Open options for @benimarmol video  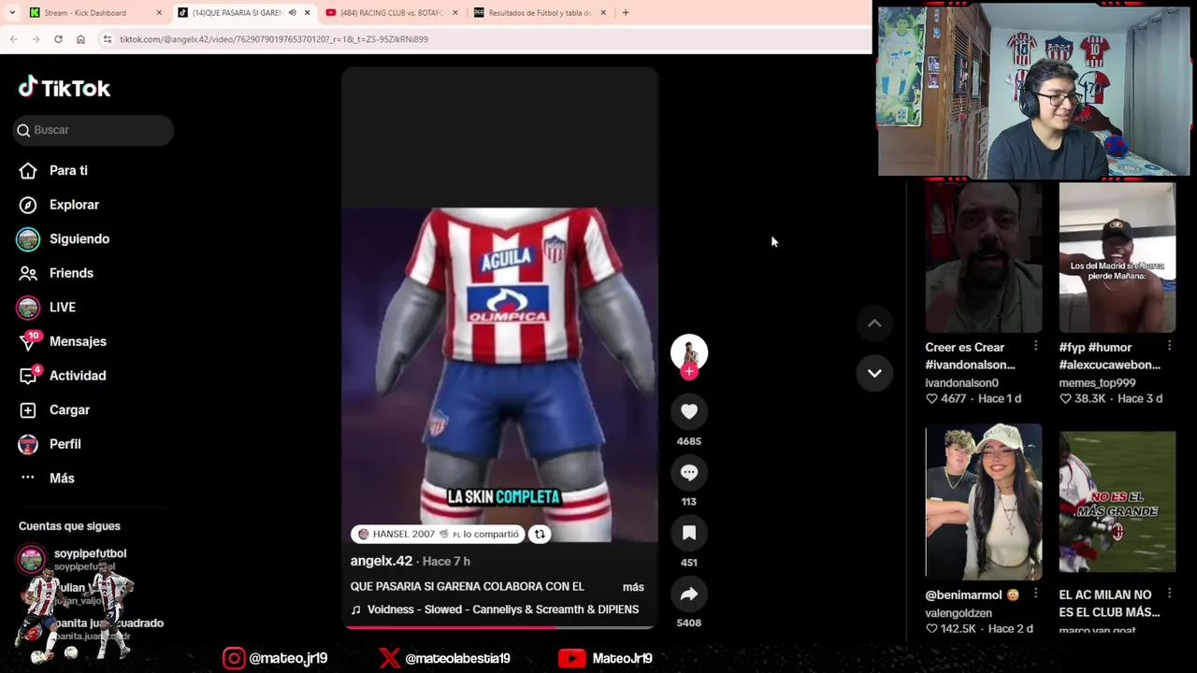1035,594
